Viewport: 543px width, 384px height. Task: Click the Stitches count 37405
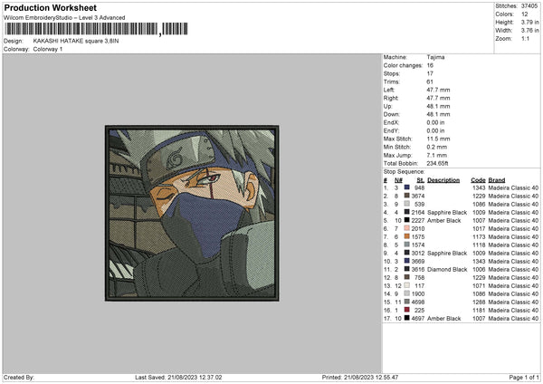[x=528, y=5]
